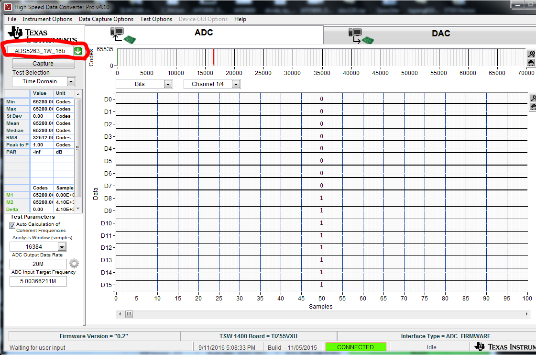The image size is (536, 355).
Task: Click ADC Input Target Frequency 5.00366211M field
Action: click(38, 281)
